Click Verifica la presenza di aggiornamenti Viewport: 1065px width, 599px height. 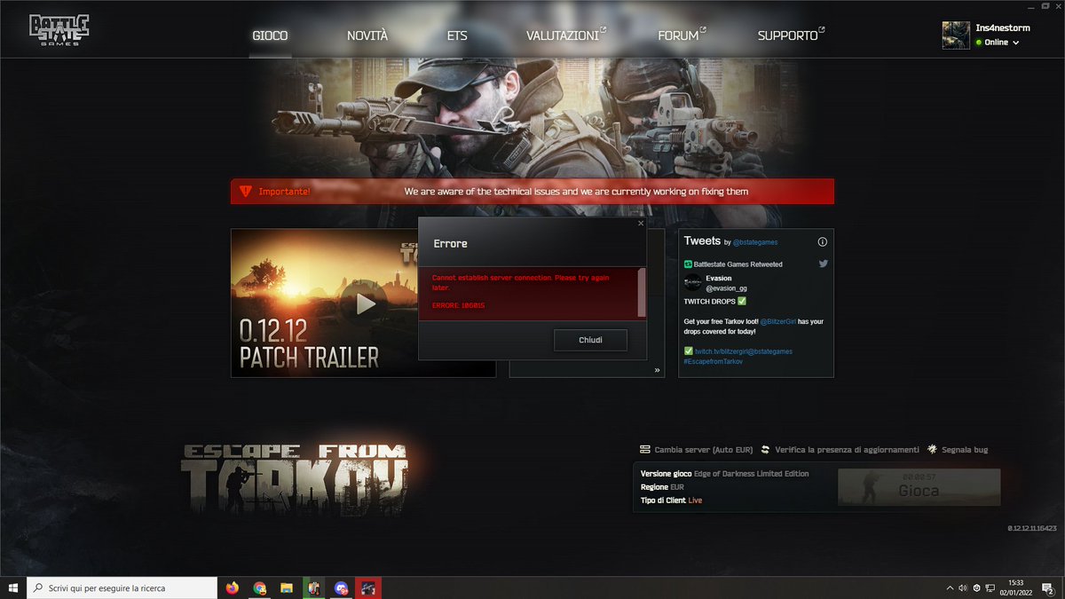846,450
